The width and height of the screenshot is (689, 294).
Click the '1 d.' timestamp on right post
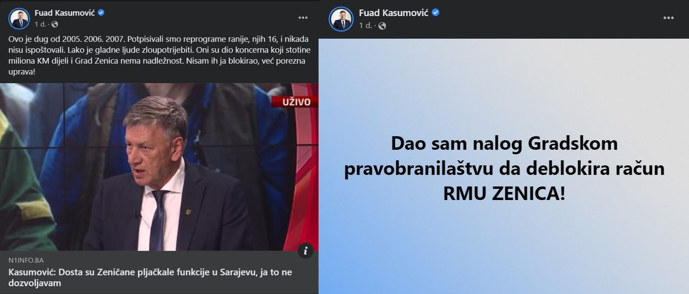pyautogui.click(x=365, y=26)
